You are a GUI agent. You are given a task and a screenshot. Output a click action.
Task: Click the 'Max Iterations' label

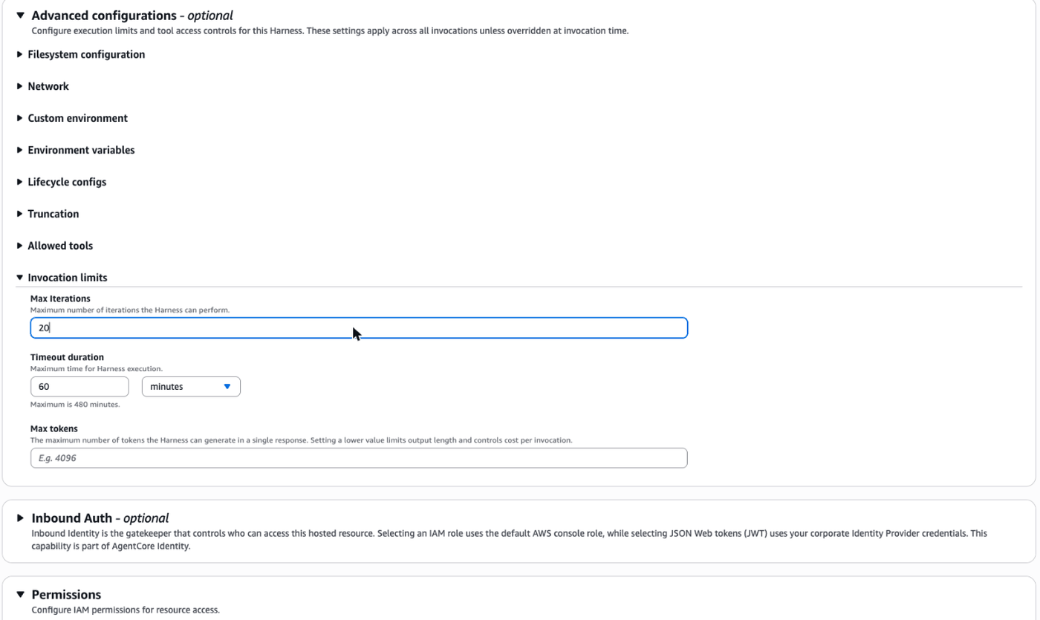(60, 298)
